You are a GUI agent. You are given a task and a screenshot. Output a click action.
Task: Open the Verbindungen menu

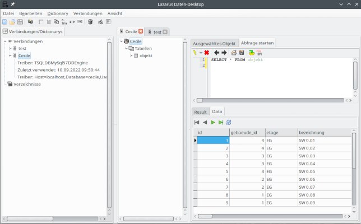click(x=87, y=13)
